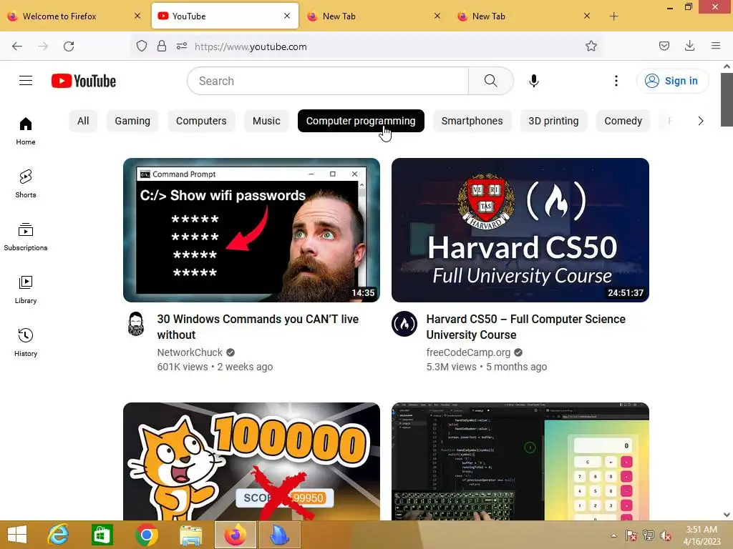Open Firefox application menu
Screen dimensions: 733x549
point(716,46)
